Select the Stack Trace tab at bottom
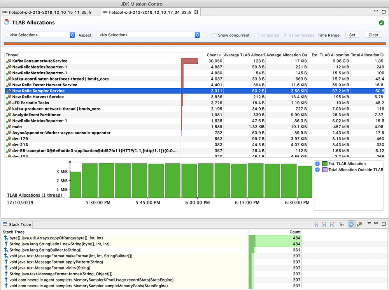 [19, 224]
